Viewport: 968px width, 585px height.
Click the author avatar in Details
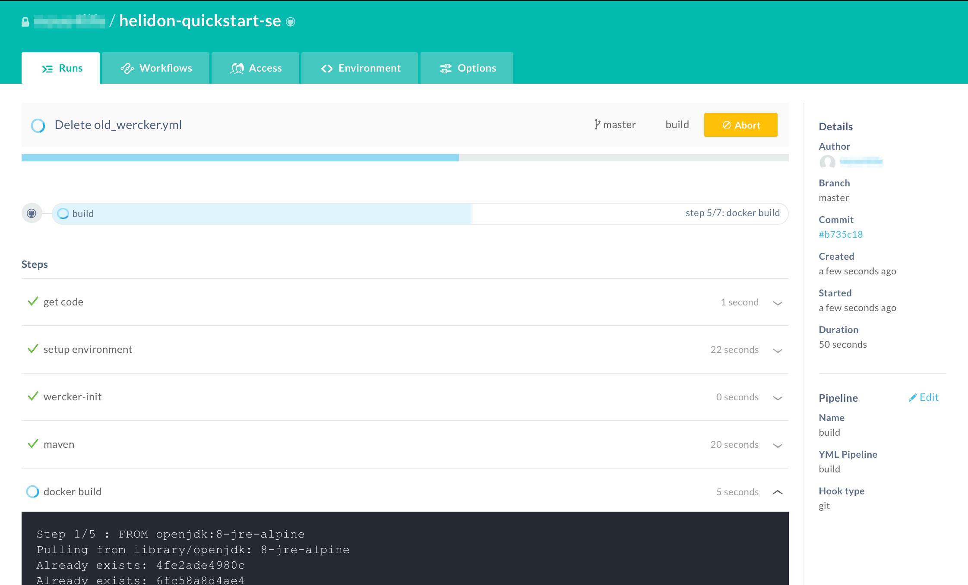827,162
